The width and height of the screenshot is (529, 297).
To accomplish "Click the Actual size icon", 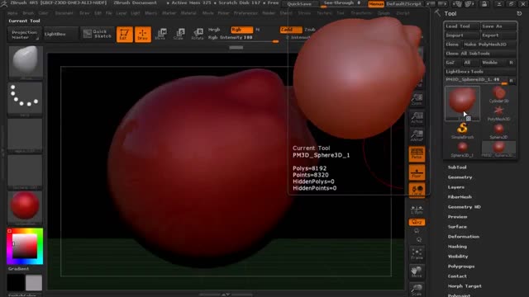I will click(417, 117).
